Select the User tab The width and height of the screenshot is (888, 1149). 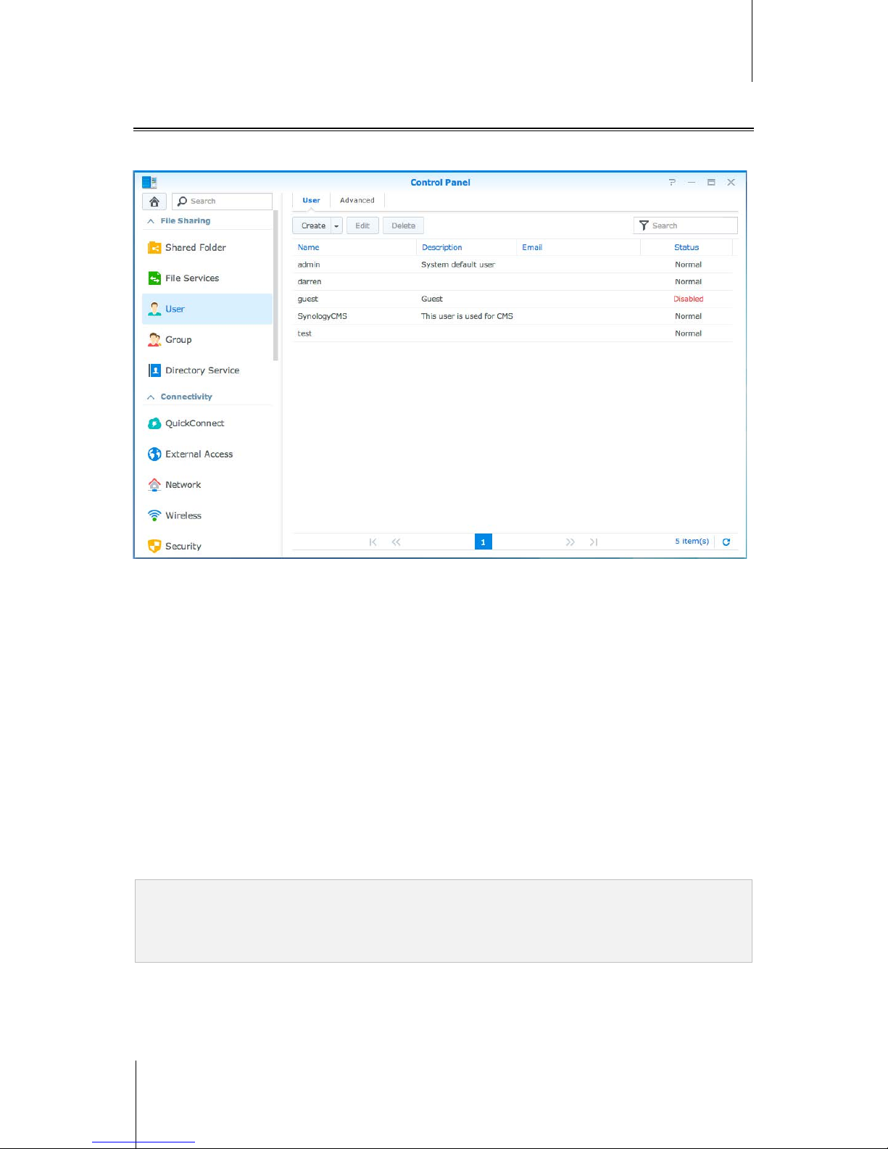click(311, 201)
